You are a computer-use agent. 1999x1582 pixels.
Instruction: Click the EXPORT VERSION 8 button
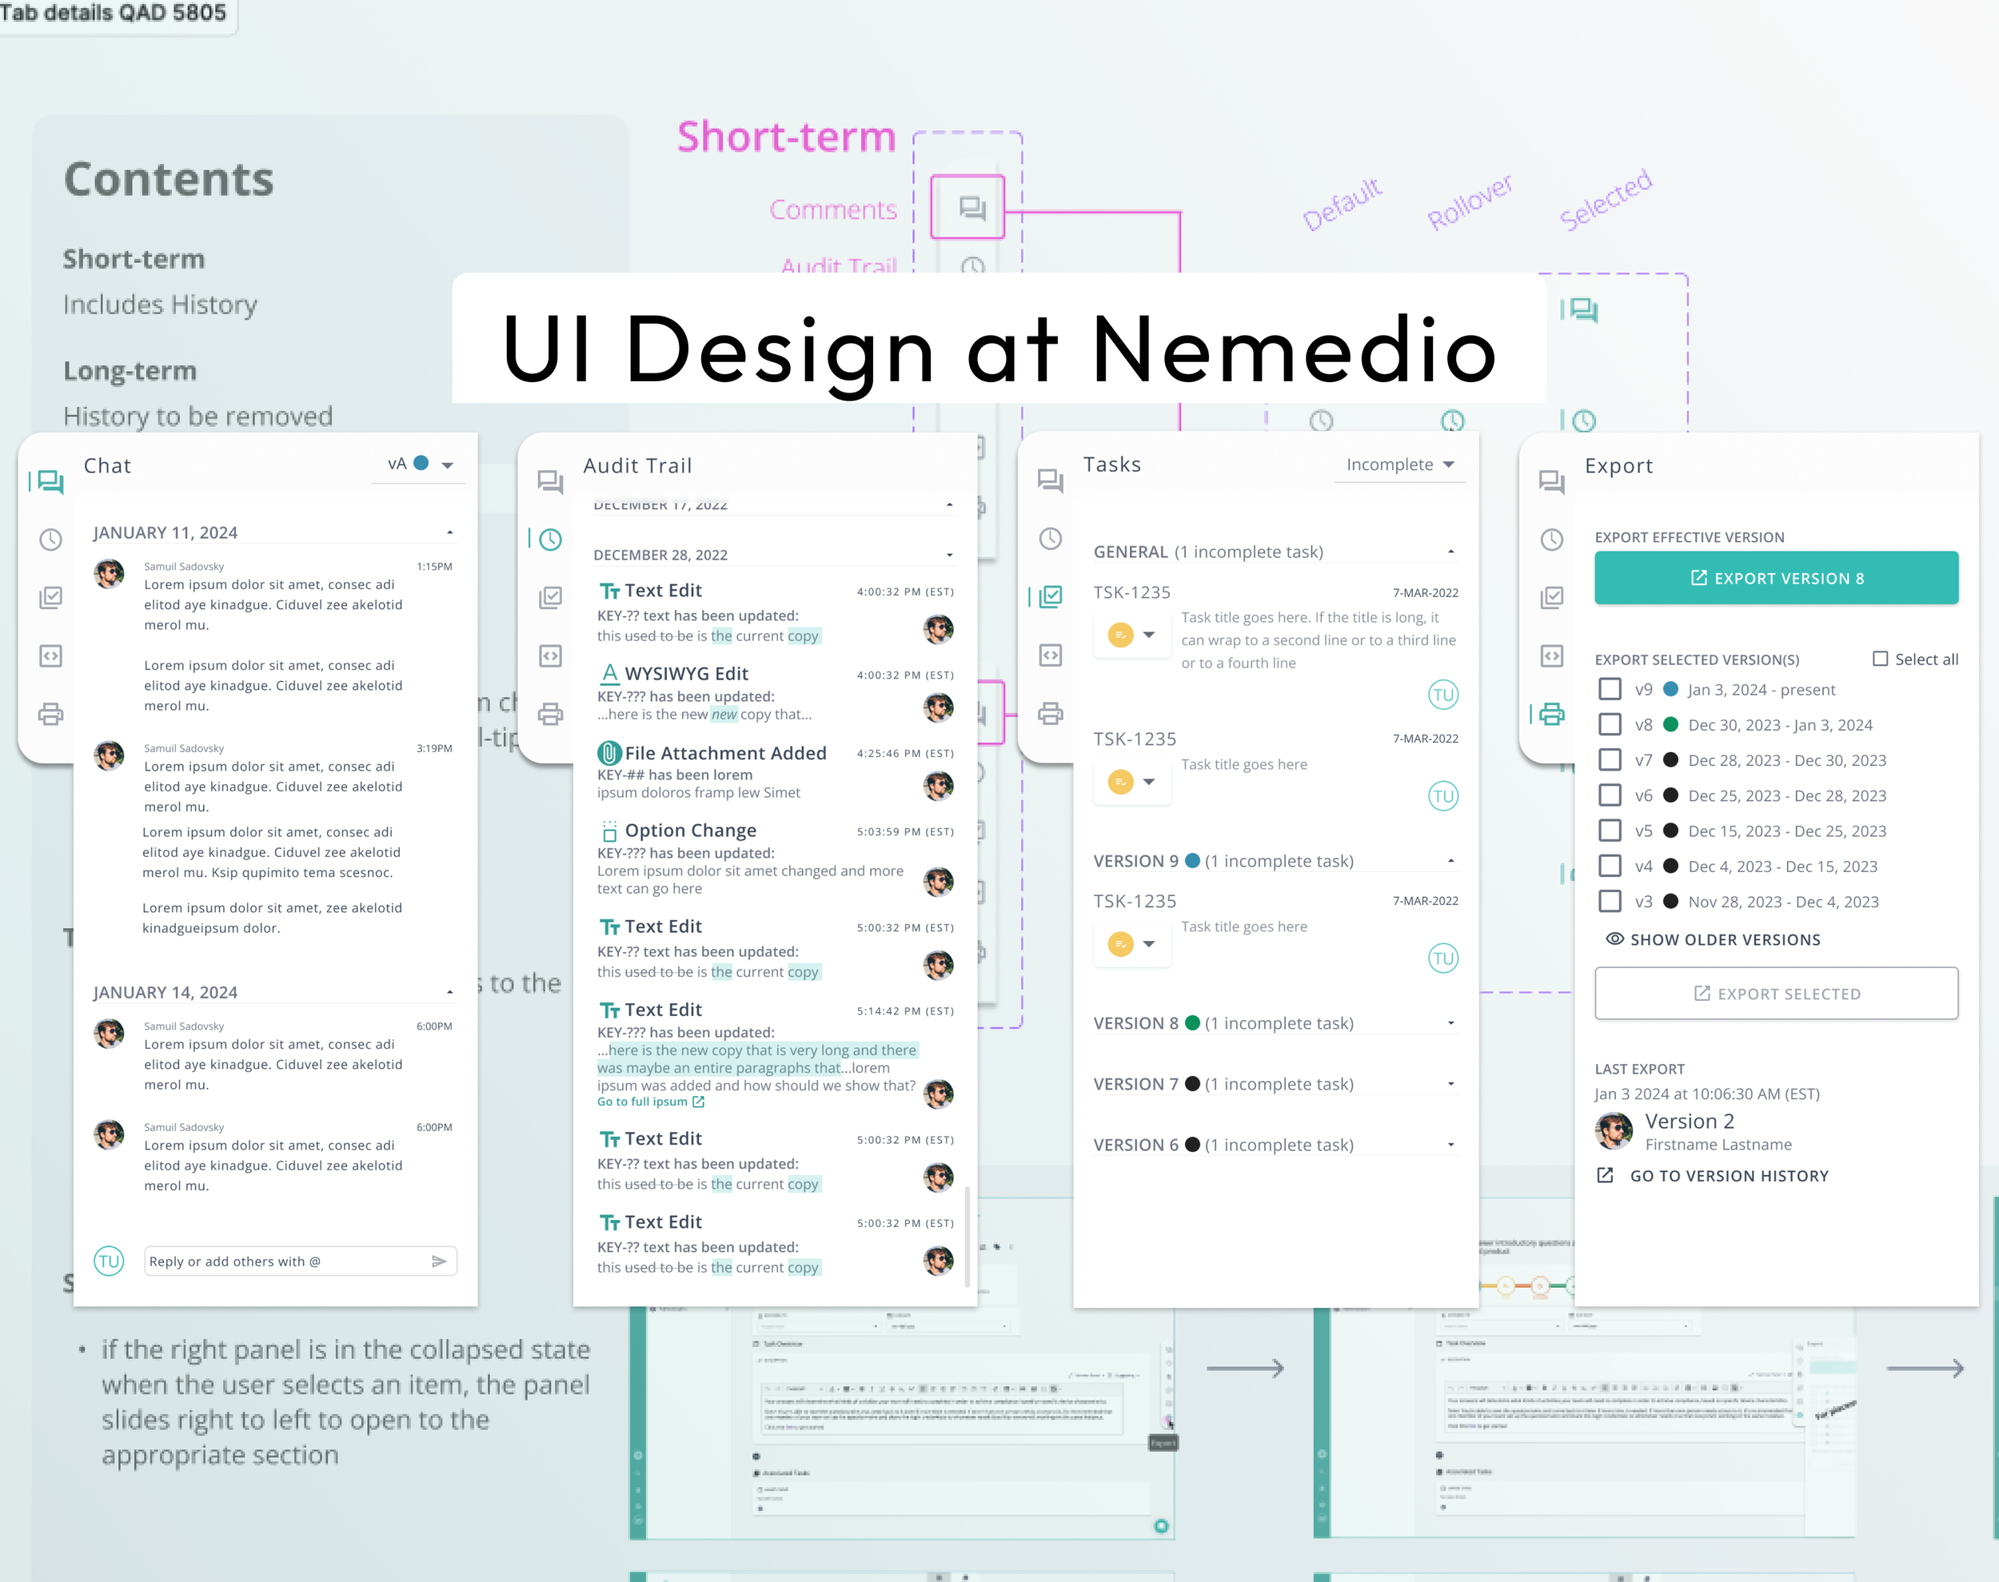coord(1776,578)
